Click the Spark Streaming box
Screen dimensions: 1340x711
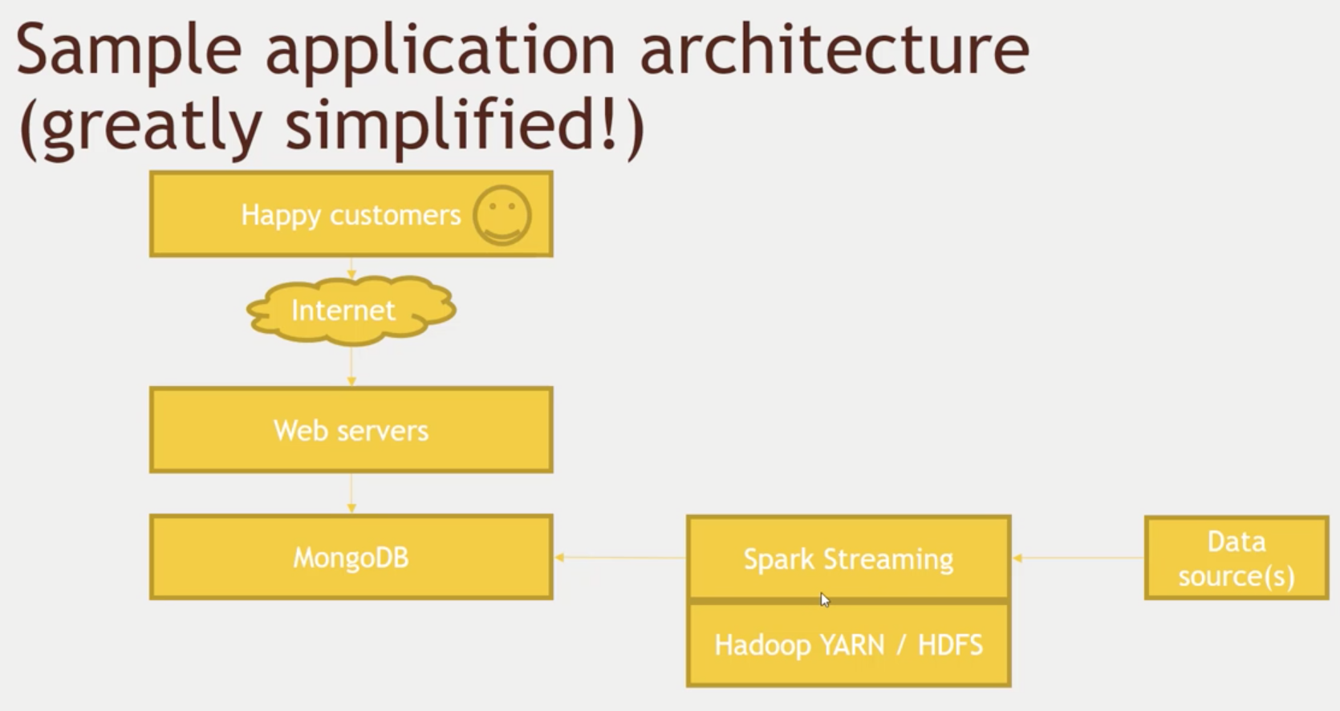848,559
